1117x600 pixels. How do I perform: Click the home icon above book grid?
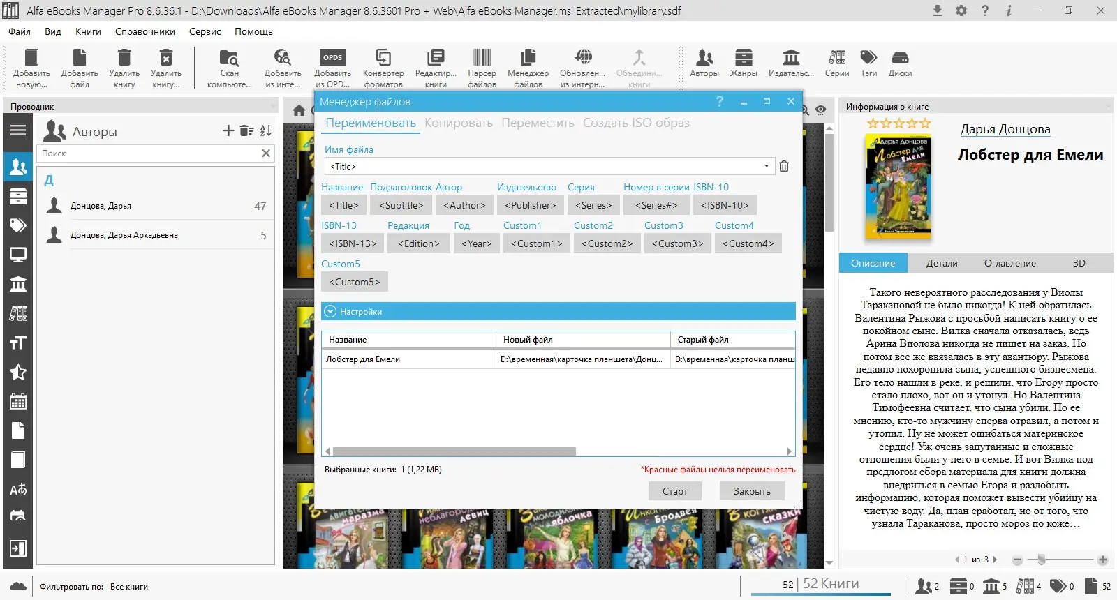click(x=299, y=110)
